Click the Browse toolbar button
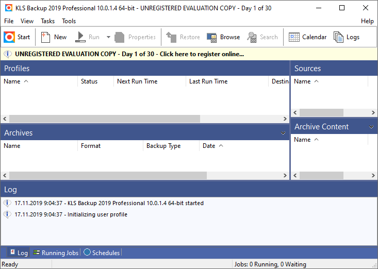The height and width of the screenshot is (269, 378). click(223, 37)
